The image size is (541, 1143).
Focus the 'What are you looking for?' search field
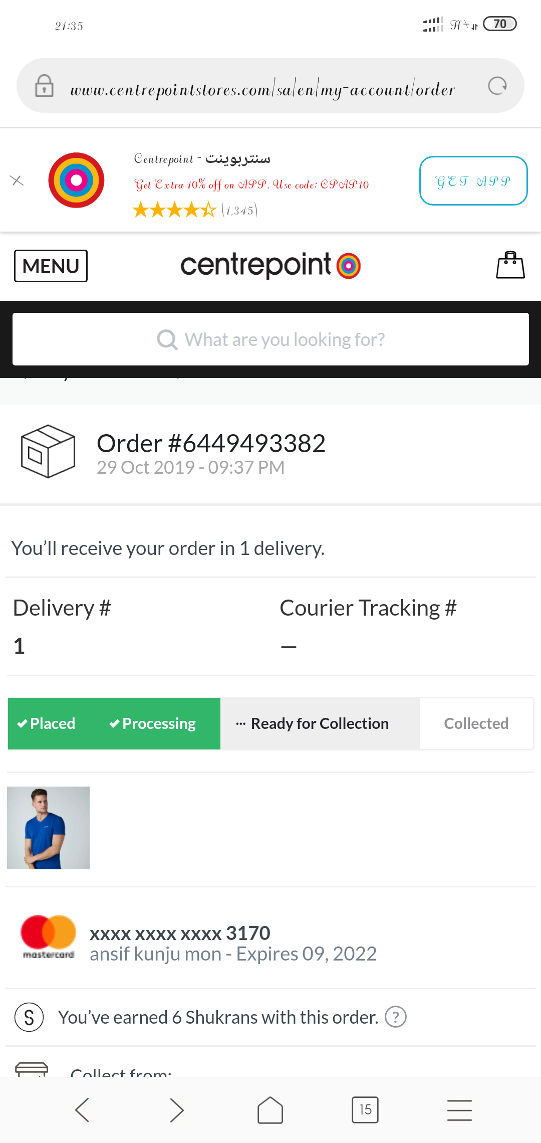[270, 339]
